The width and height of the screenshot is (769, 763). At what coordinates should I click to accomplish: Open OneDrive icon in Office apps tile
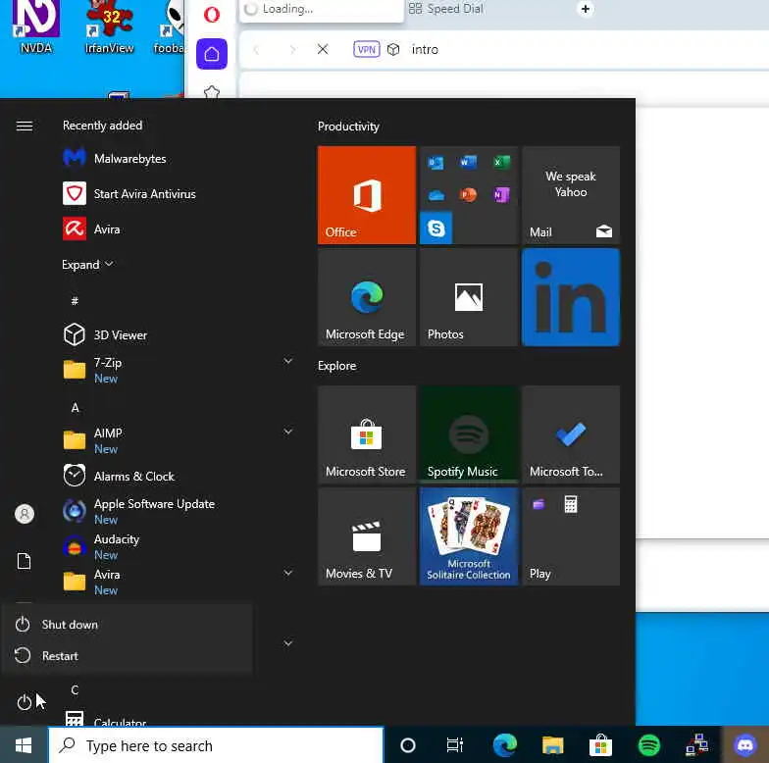[x=436, y=196]
